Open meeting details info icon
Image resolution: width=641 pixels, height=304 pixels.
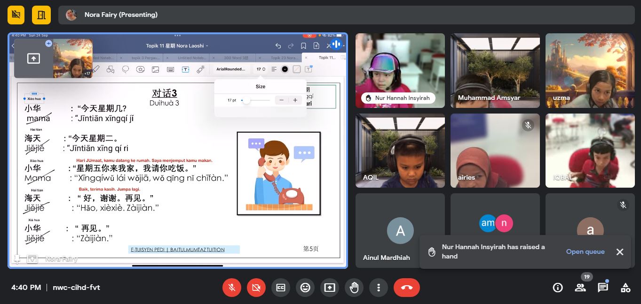coord(558,288)
